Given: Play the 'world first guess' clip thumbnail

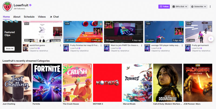Looking at the screenshot, I should click(x=43, y=32).
